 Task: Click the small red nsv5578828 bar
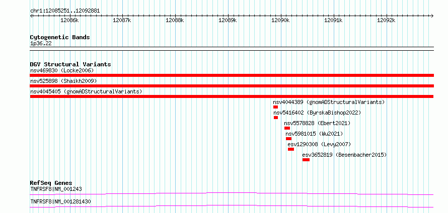pos(287,128)
